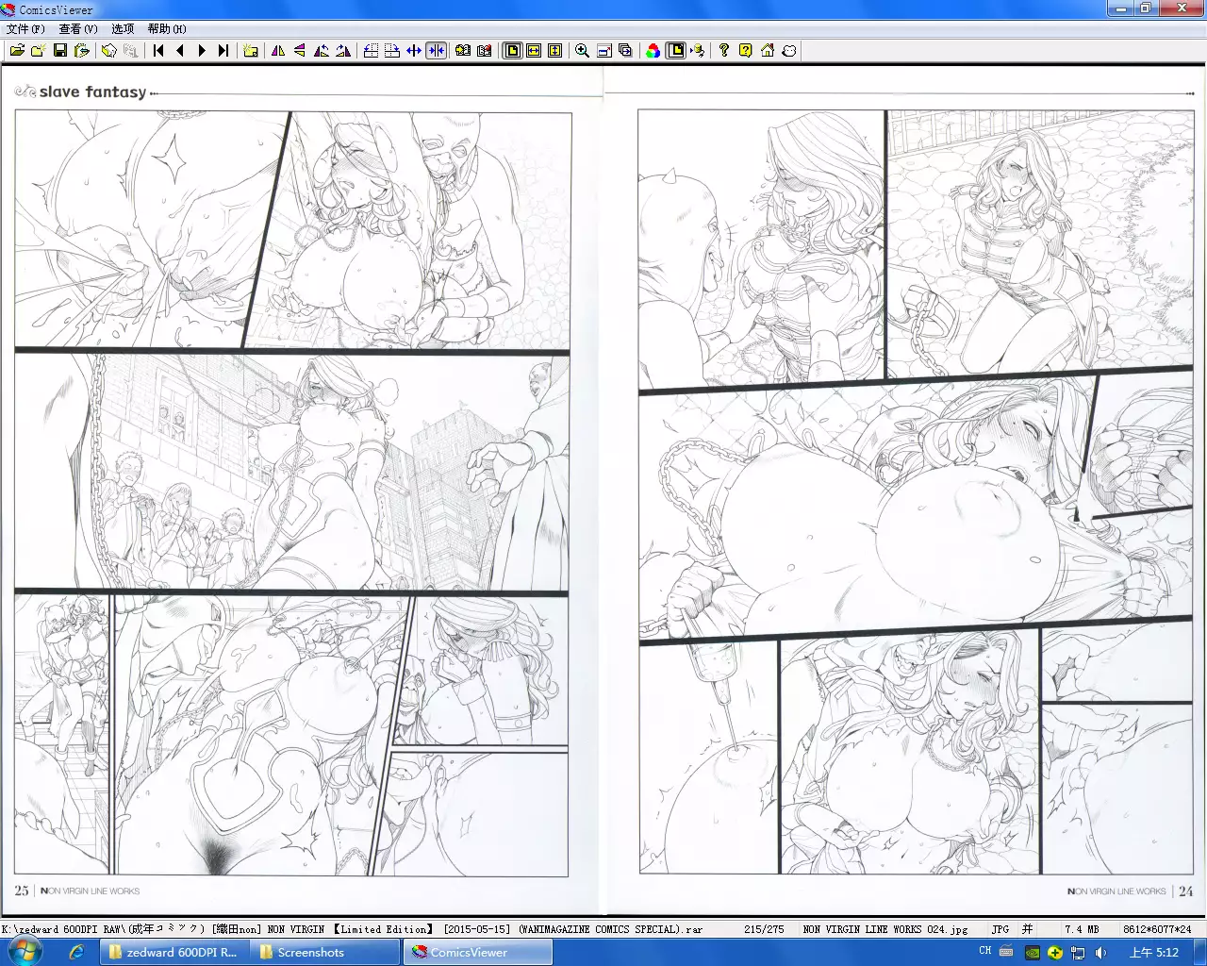
Task: Go to the previous page arrow
Action: [180, 51]
